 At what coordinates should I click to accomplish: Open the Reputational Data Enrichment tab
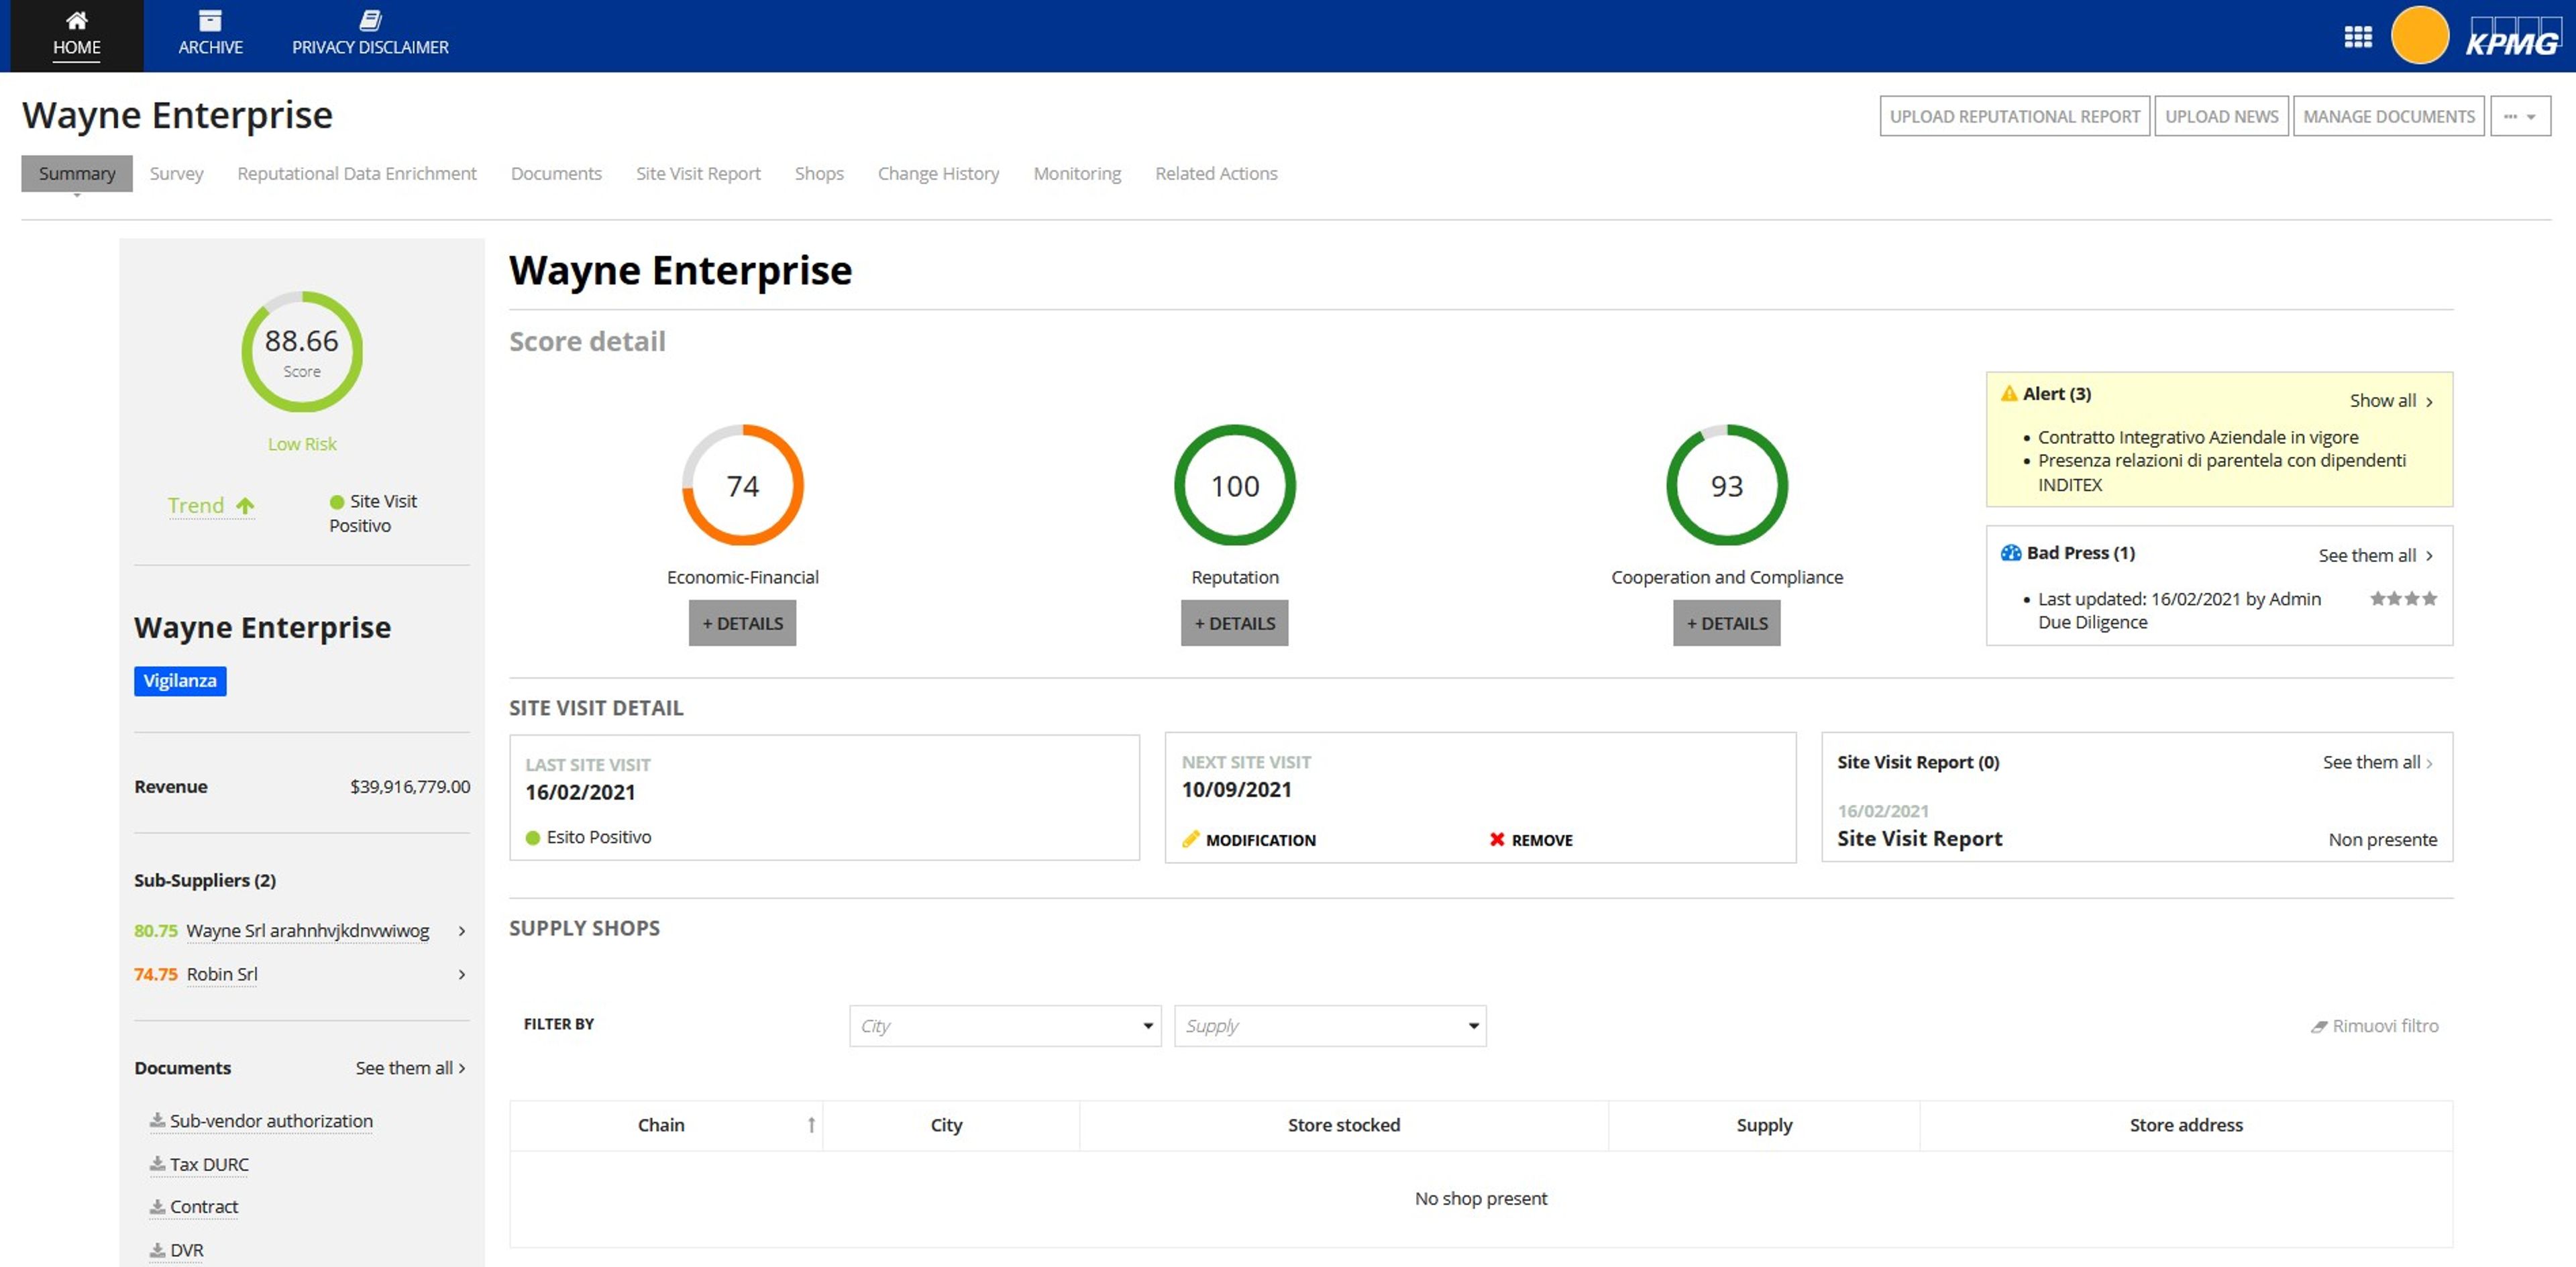point(357,173)
